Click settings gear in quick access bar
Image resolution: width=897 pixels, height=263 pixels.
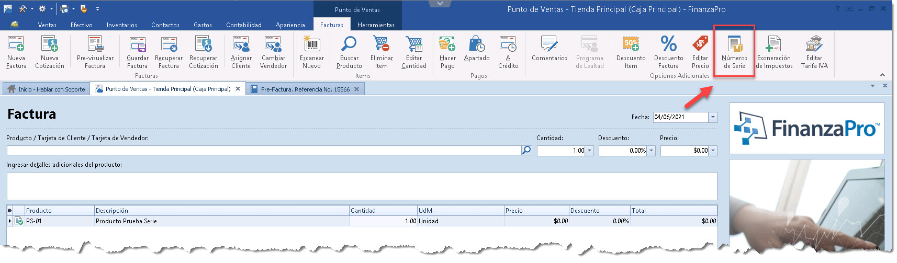pos(42,9)
